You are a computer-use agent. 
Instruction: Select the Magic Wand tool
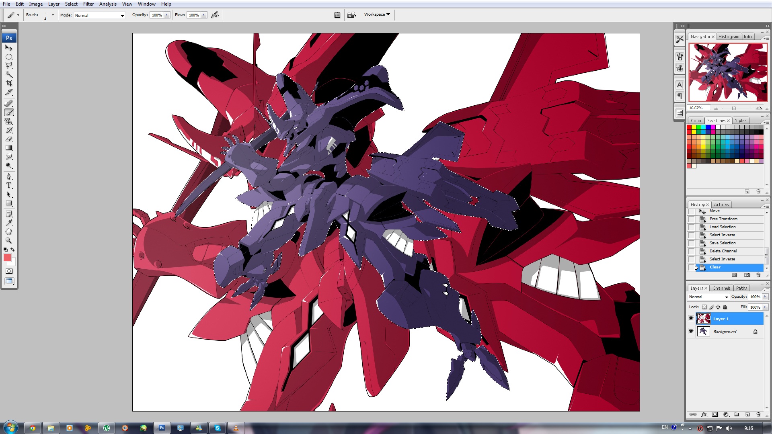tap(9, 74)
